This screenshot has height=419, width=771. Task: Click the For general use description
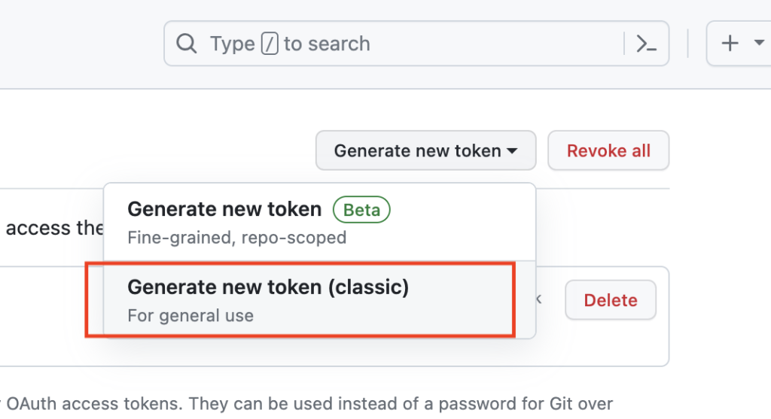click(190, 315)
